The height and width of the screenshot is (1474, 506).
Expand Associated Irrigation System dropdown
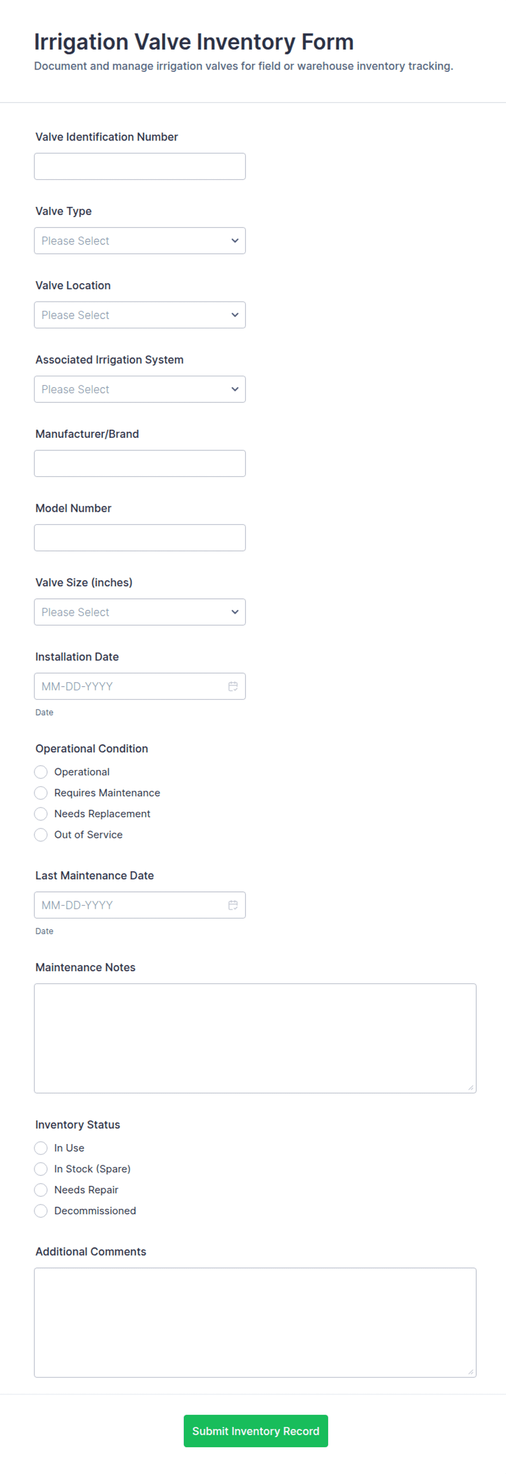coord(139,389)
